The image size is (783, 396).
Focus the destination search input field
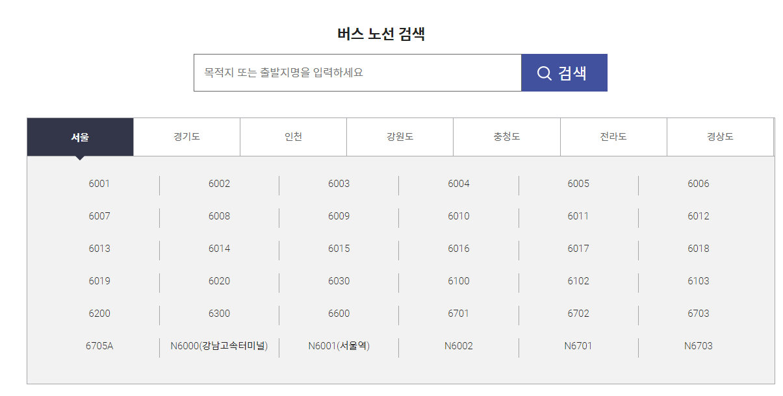click(357, 73)
